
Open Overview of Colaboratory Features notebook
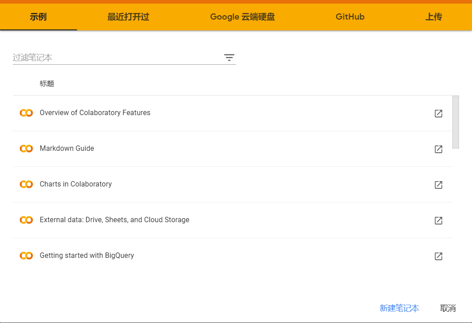[95, 113]
